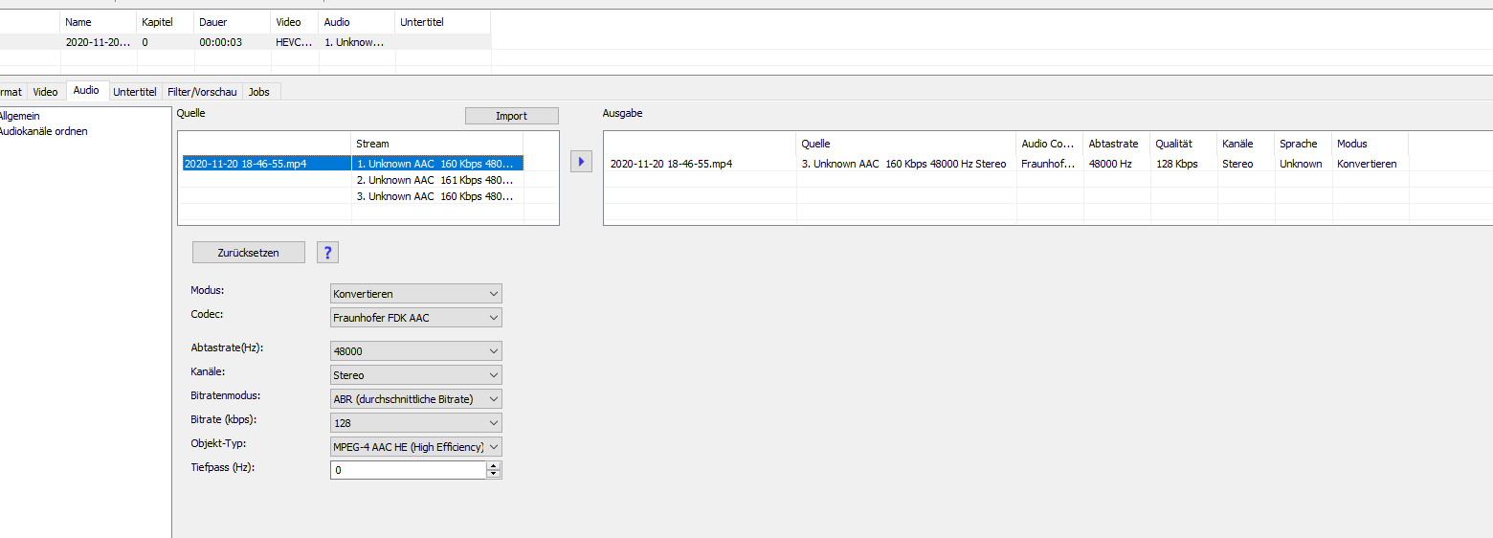Click the Stereo cell in the output row
1493x538 pixels.
1246,164
